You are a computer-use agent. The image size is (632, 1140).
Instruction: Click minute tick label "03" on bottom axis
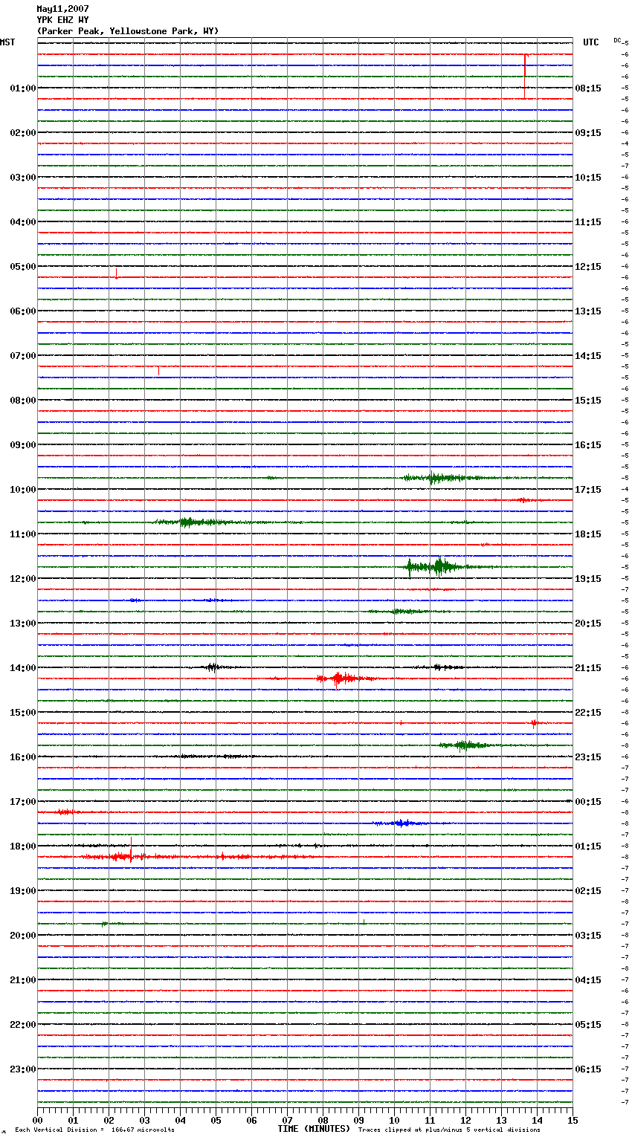point(144,1120)
